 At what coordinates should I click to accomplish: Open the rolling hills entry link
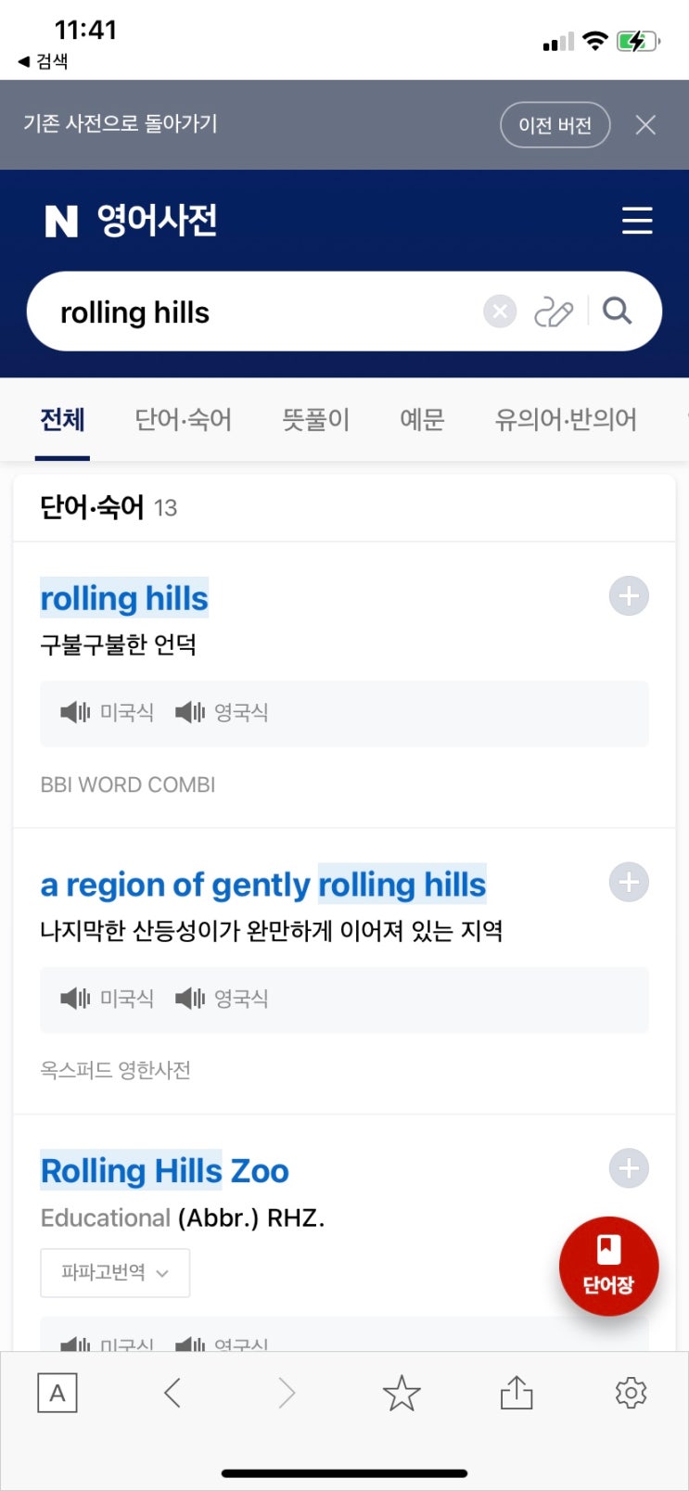[124, 598]
